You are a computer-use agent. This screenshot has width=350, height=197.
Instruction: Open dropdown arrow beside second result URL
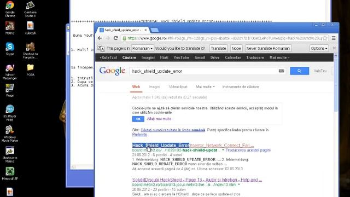pos(239,184)
